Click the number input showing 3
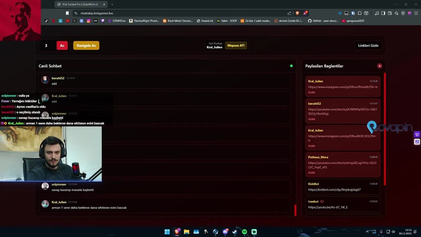 pos(46,45)
